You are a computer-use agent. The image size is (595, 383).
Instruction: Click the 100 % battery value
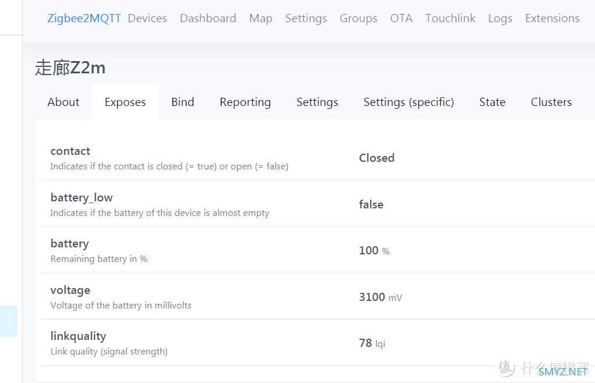[x=374, y=251]
